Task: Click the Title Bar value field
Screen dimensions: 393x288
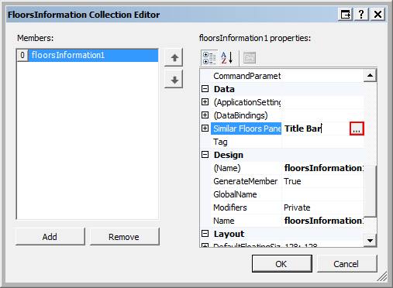Action: point(315,129)
